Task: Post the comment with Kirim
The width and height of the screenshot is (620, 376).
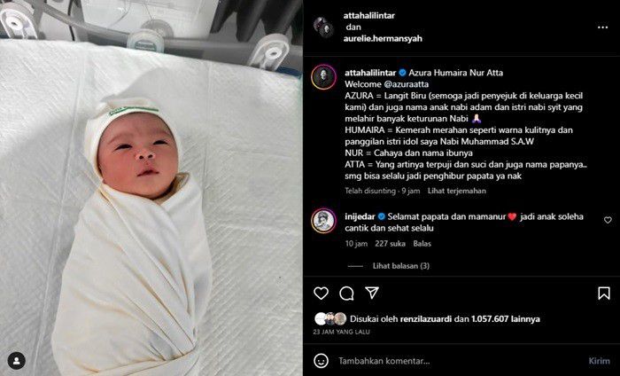Action: [599, 361]
